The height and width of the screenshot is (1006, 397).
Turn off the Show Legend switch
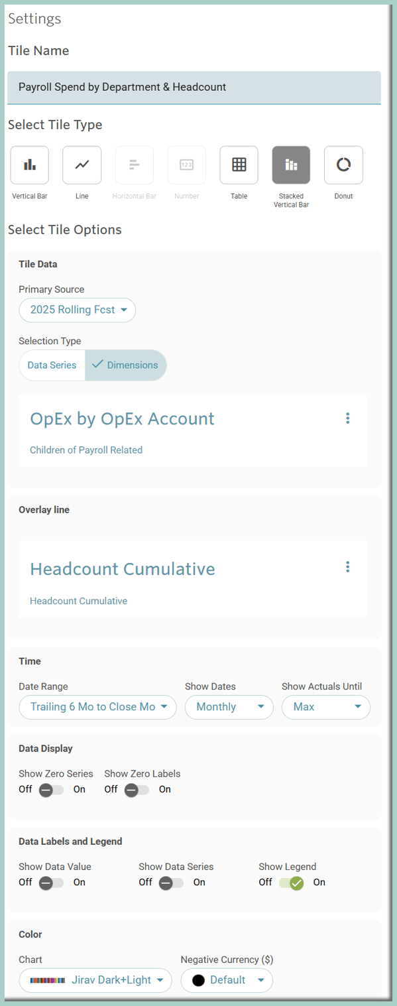coord(292,883)
